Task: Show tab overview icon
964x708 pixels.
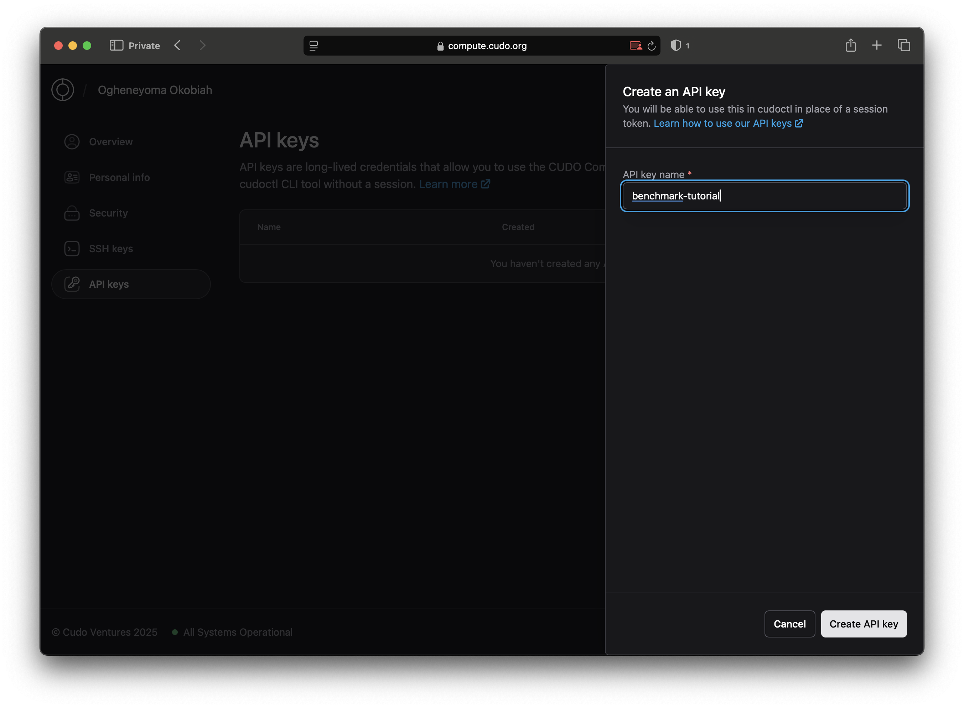Action: pos(904,45)
